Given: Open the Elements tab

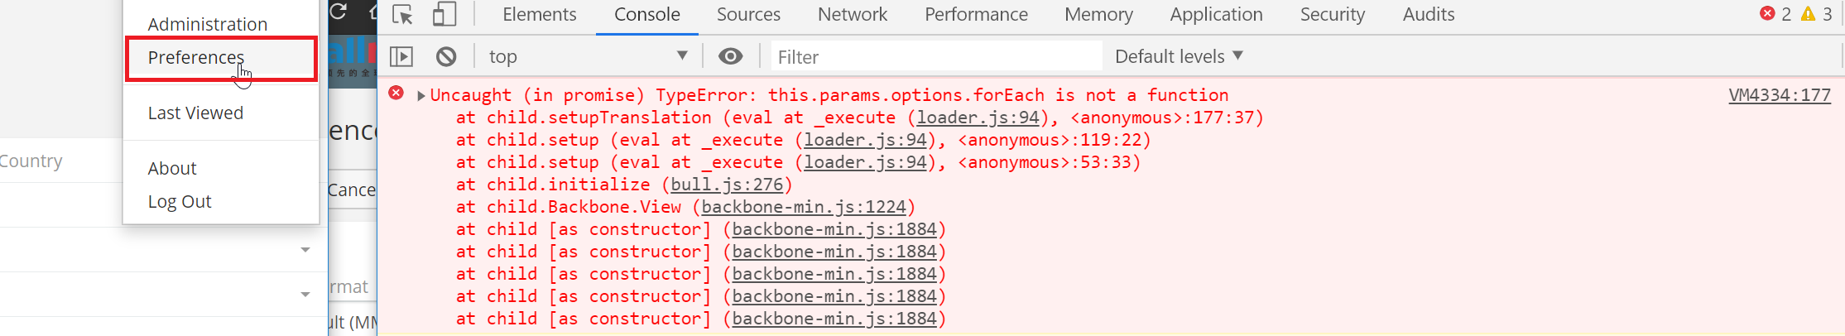Looking at the screenshot, I should click(539, 15).
